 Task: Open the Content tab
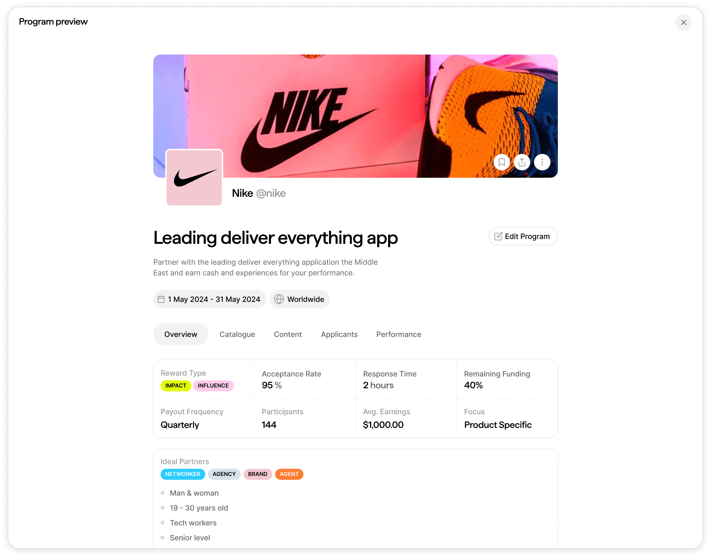click(x=288, y=334)
